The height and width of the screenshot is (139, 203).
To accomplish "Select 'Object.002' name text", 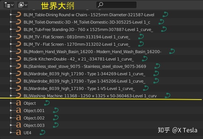I will (34, 118).
